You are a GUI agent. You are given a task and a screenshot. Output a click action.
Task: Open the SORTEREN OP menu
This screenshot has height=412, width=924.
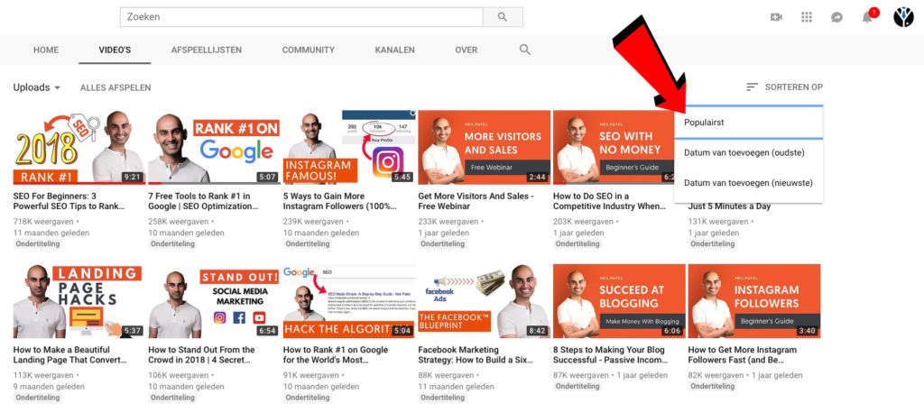[784, 87]
